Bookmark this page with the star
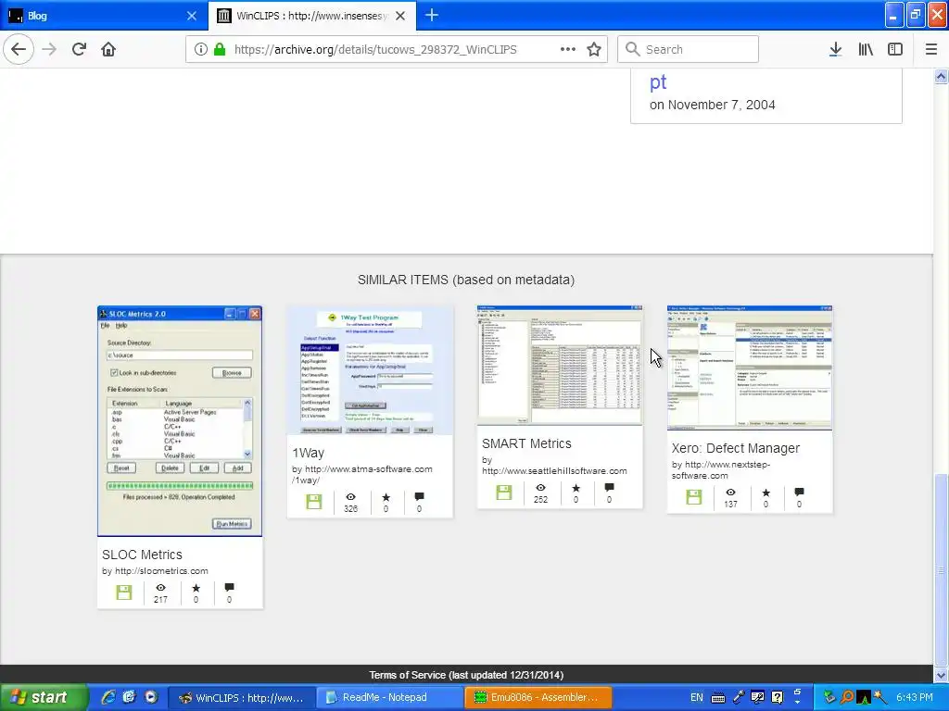949x711 pixels. pos(594,49)
